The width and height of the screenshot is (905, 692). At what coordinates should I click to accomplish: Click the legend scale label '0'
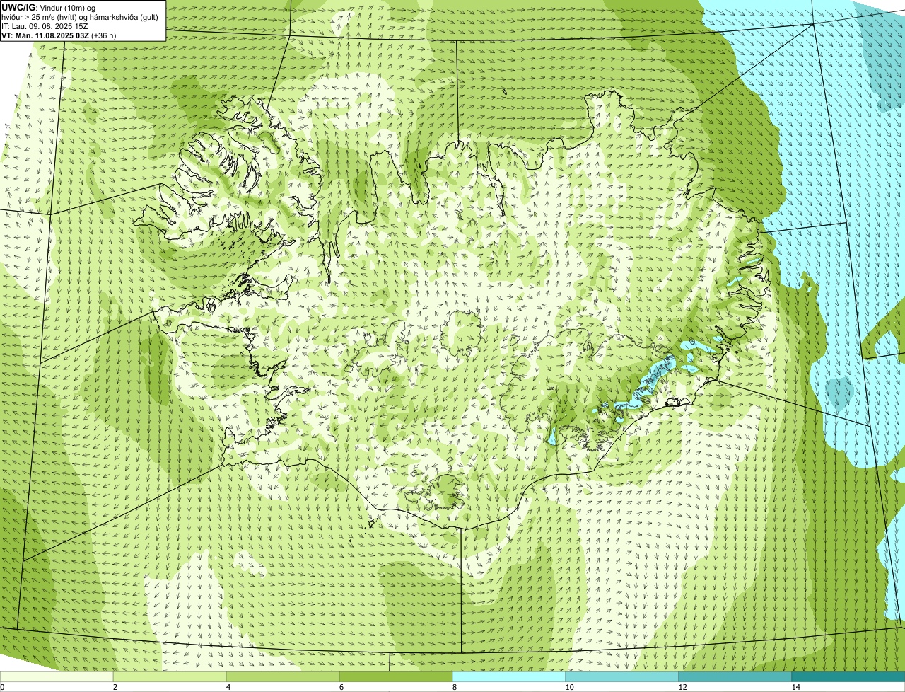(x=2, y=687)
